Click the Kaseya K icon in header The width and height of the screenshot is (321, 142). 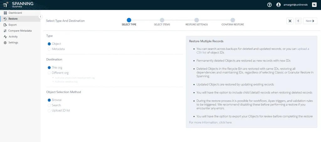pyautogui.click(x=314, y=5)
